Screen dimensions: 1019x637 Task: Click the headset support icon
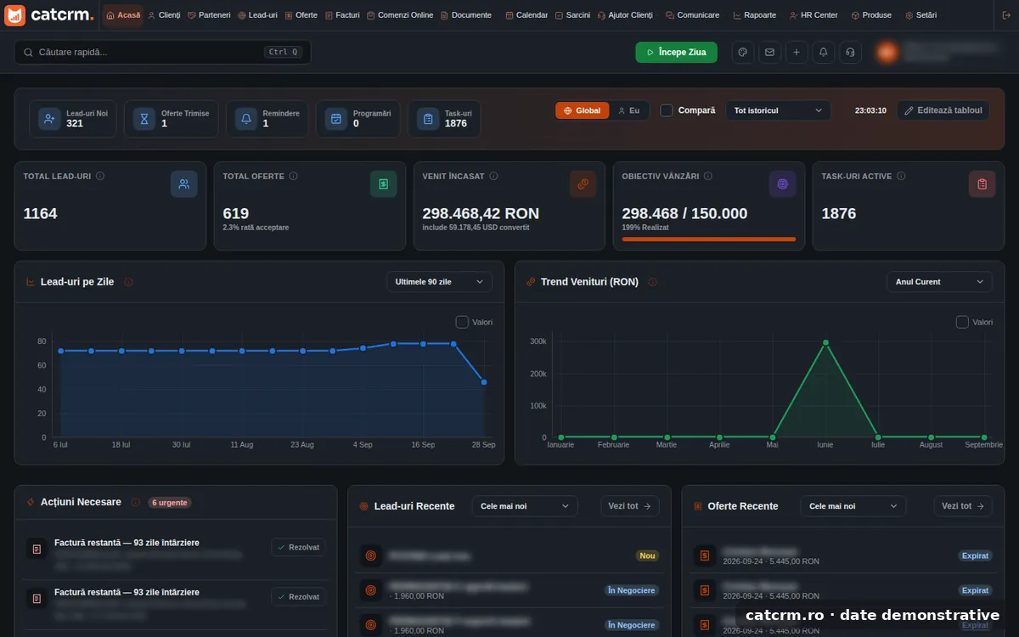tap(850, 53)
